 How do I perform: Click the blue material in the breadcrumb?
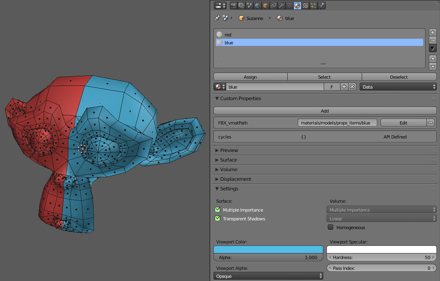coord(285,18)
